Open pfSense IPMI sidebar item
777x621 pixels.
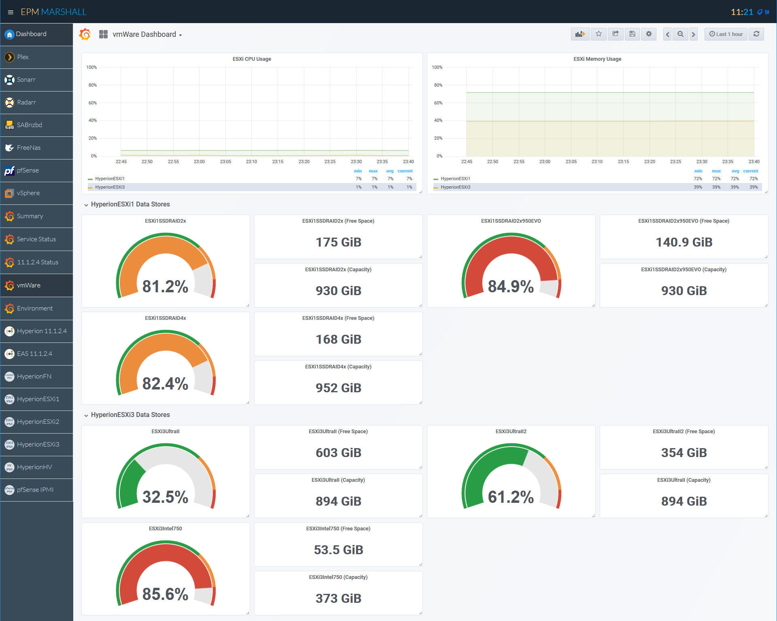coord(36,490)
